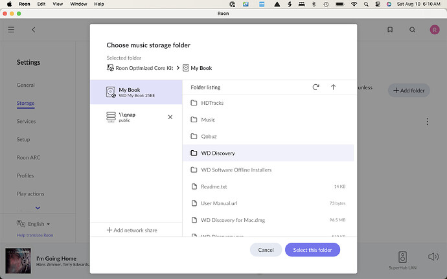This screenshot has height=279, width=447.
Task: Open the three-dot storage options menu
Action: point(427,122)
